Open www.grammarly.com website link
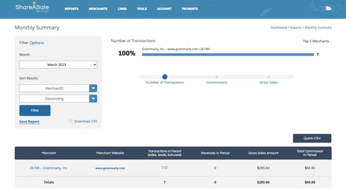Screen dimensions: 346x189 click(110, 168)
